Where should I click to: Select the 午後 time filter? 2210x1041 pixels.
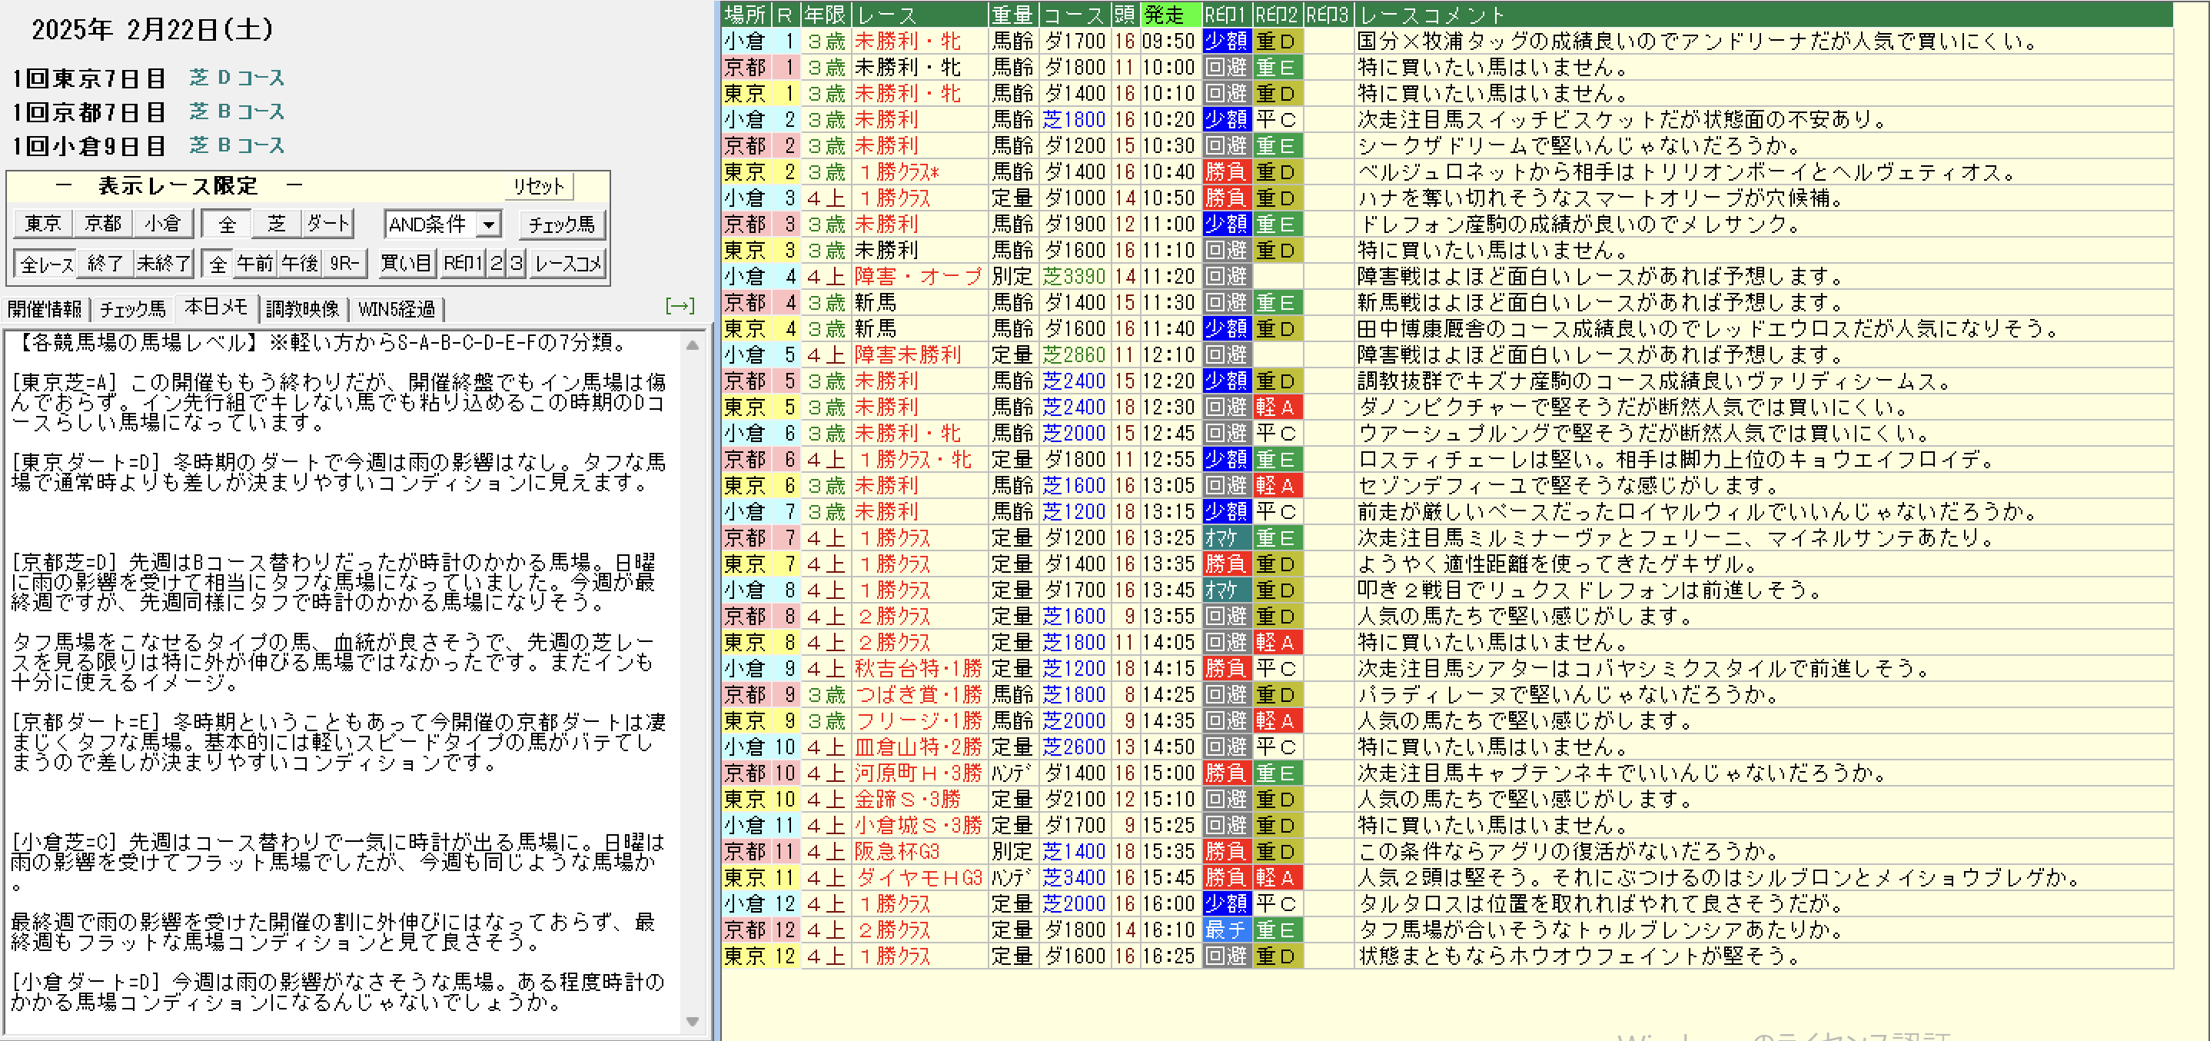tap(301, 263)
